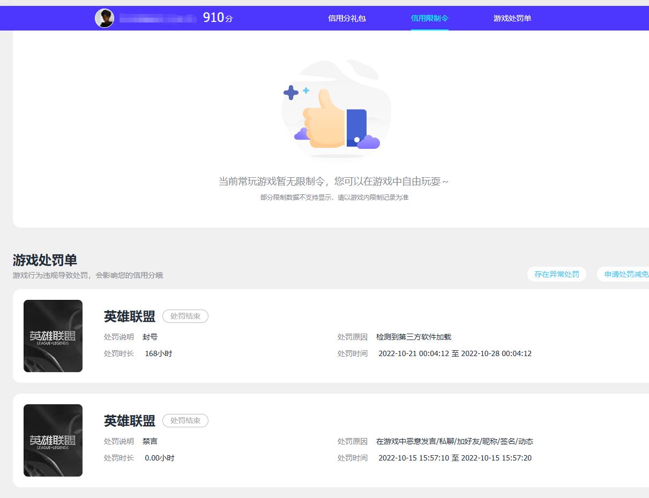Open the 信用分礼包 tab
The width and height of the screenshot is (649, 498).
tap(347, 18)
